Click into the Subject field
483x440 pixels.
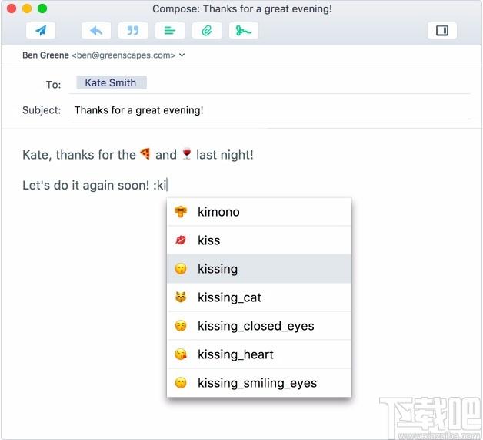tap(269, 110)
